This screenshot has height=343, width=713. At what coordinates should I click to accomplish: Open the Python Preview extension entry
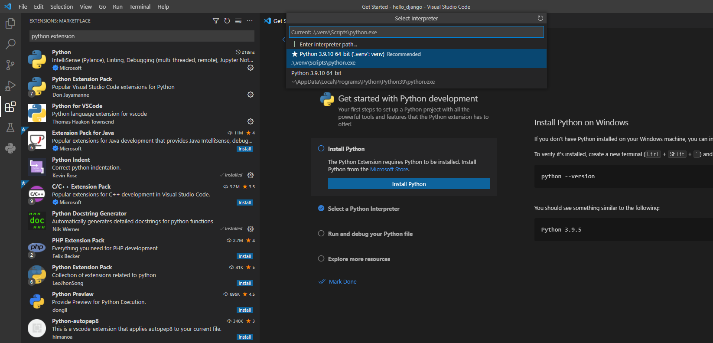coord(140,302)
